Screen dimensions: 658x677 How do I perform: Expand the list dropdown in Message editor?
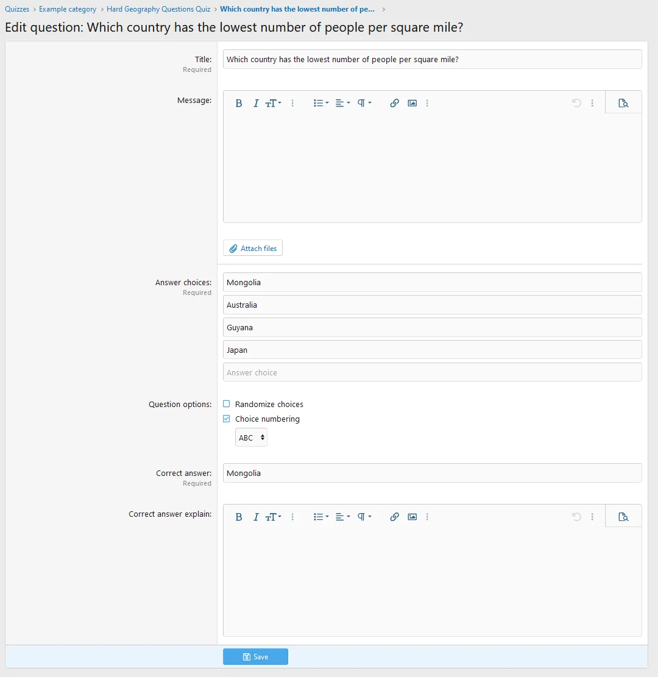320,104
